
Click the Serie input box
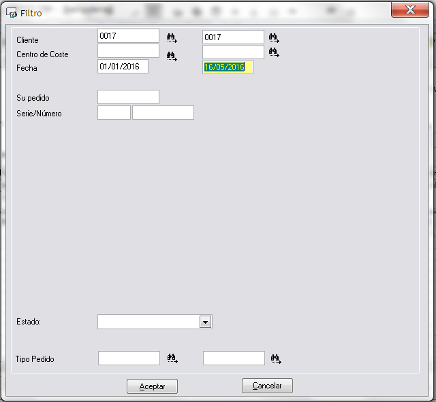(x=114, y=112)
